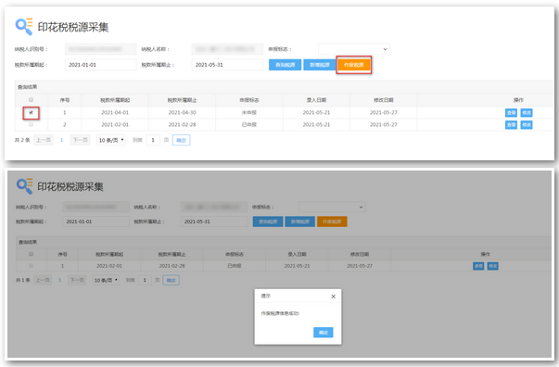Click page number 1 link in the upper pagination
Screen dimensions: 559x367
coord(62,140)
